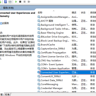The height and width of the screenshot is (96, 96).
Task: Select the Contact Data_599b3 service name
Action: [52, 80]
